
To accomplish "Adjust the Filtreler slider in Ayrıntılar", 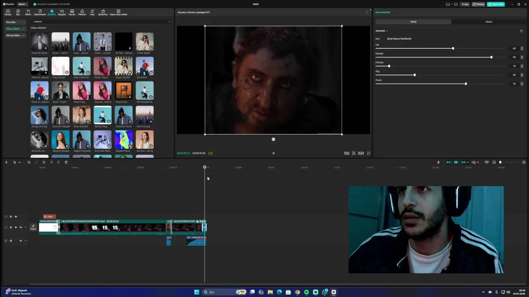I will 389,66.
